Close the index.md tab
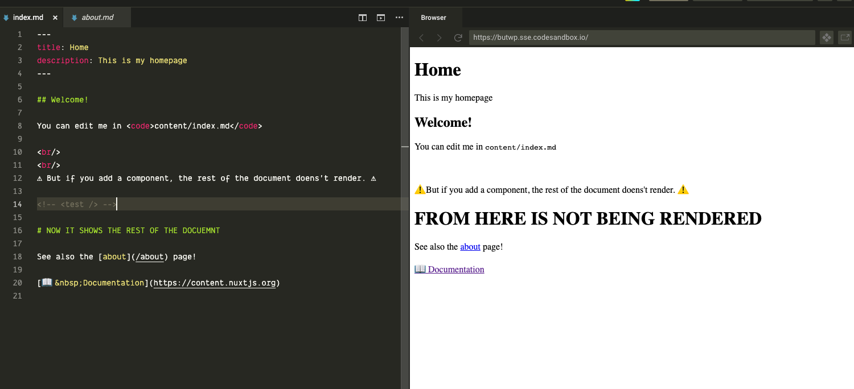The width and height of the screenshot is (854, 389). click(55, 17)
